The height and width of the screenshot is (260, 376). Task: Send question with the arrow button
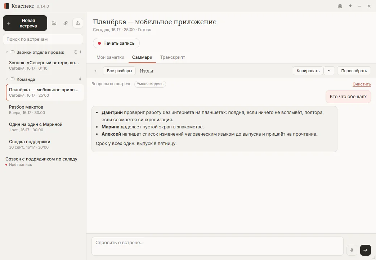366,250
